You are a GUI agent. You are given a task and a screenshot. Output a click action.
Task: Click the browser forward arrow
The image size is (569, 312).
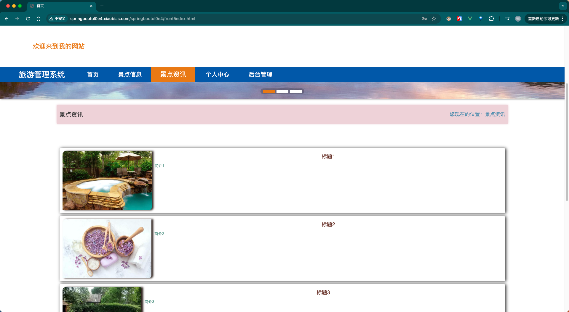click(17, 19)
